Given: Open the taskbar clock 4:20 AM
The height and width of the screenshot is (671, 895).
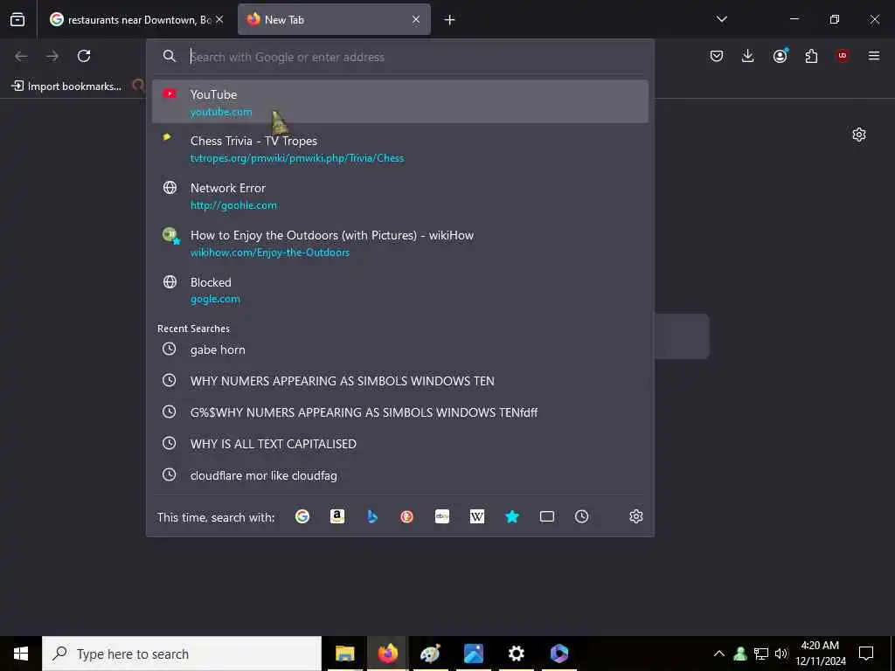Looking at the screenshot, I should 820,654.
